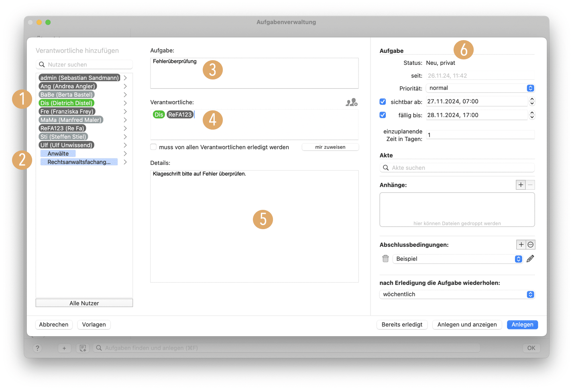Click the magnifier icon in Akte suchen

pos(386,168)
